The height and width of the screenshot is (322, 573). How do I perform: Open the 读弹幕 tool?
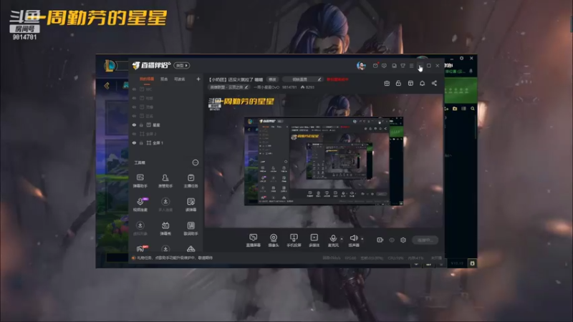pos(191,205)
